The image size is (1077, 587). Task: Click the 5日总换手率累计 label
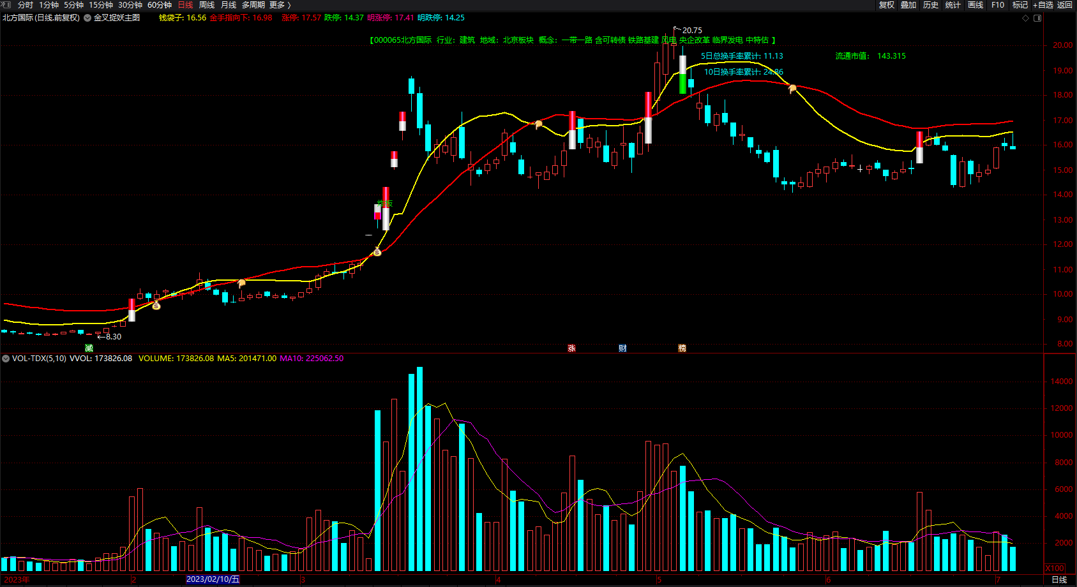(742, 56)
